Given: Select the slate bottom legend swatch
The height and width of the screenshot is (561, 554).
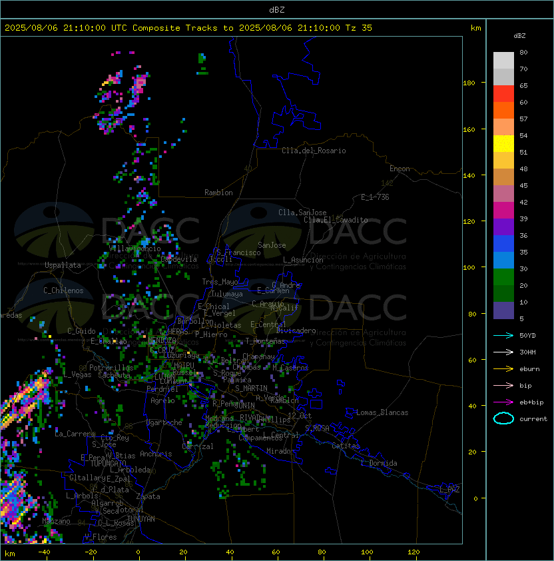Looking at the screenshot, I should coord(503,310).
